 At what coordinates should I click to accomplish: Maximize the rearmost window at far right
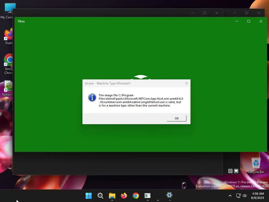pyautogui.click(x=246, y=13)
